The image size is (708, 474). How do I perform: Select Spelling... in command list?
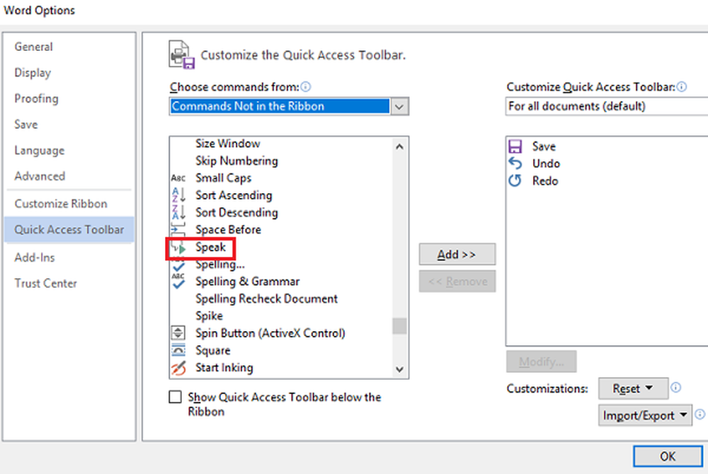click(x=220, y=265)
